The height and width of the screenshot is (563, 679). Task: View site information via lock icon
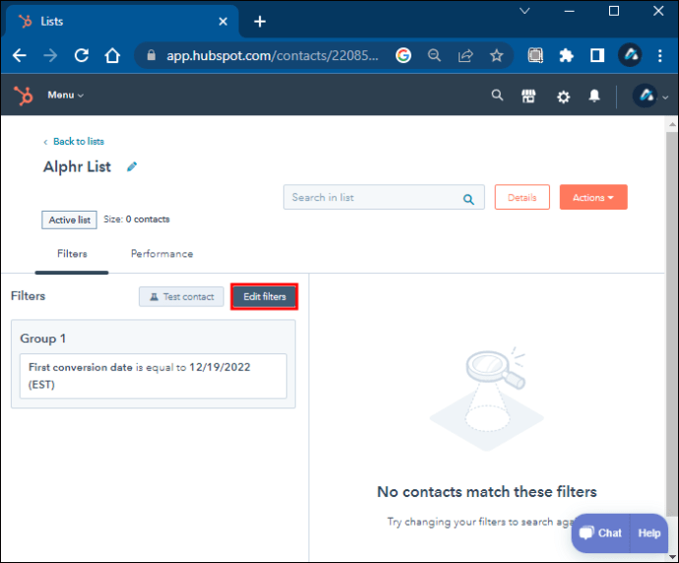(152, 55)
